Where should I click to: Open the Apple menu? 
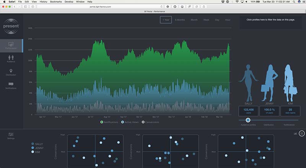click(4, 2)
